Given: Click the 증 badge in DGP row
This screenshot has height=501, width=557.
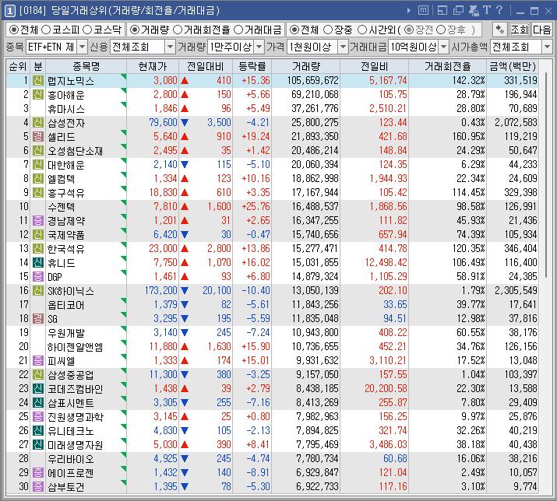Looking at the screenshot, I should pos(38,277).
